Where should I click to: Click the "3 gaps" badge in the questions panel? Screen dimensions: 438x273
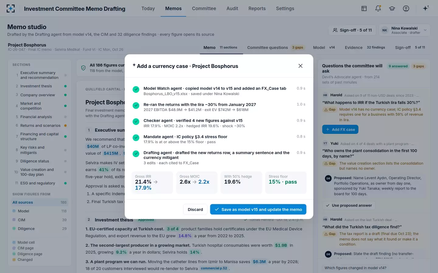pyautogui.click(x=419, y=66)
